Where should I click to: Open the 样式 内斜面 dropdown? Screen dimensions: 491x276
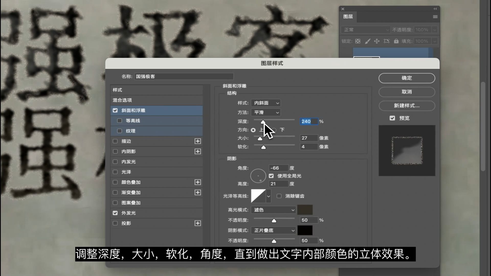(x=266, y=103)
